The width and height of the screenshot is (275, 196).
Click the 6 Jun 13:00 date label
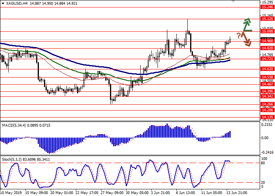click(x=185, y=193)
